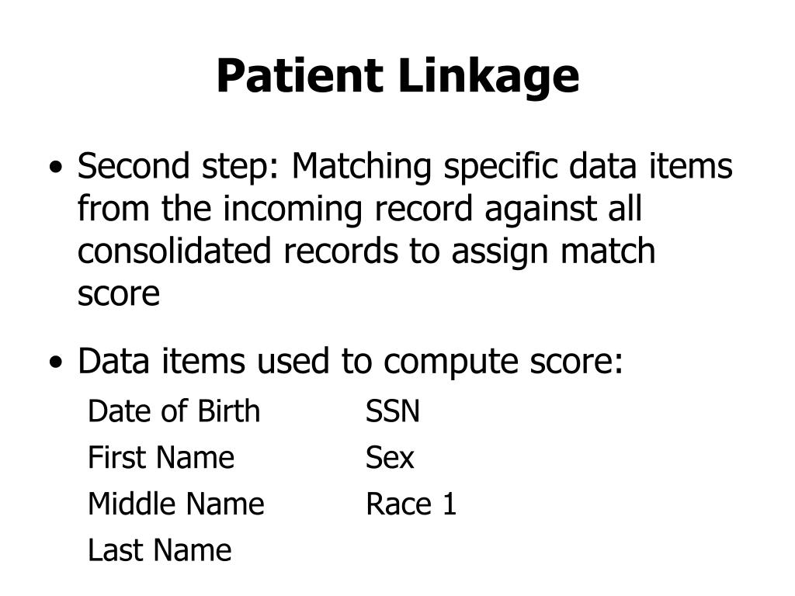The width and height of the screenshot is (795, 596).
Task: Select the Race 1 item
Action: tap(411, 504)
